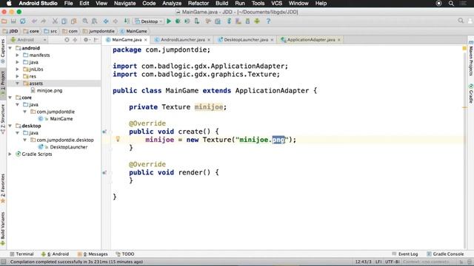This screenshot has height=266, width=474.
Task: Click the Forward navigation arrow
Action: [116, 21]
